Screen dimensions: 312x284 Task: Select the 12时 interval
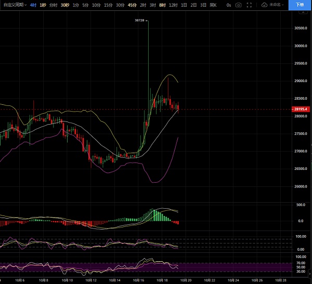point(173,5)
